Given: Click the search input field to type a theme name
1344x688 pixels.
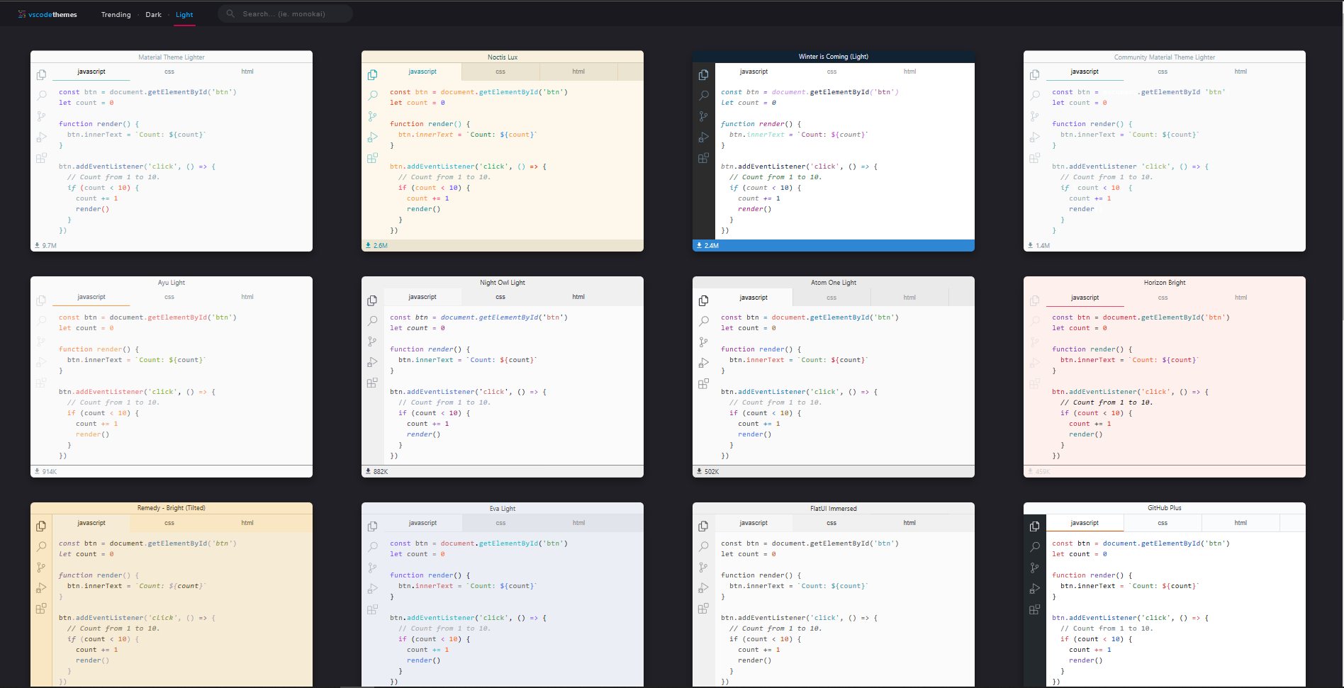Looking at the screenshot, I should tap(291, 13).
